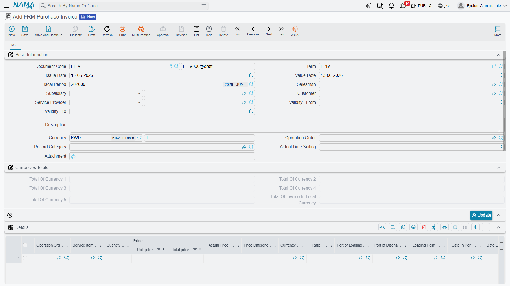Collapse section beside Update button
Screen dimensions: 510x286
[x=499, y=215]
